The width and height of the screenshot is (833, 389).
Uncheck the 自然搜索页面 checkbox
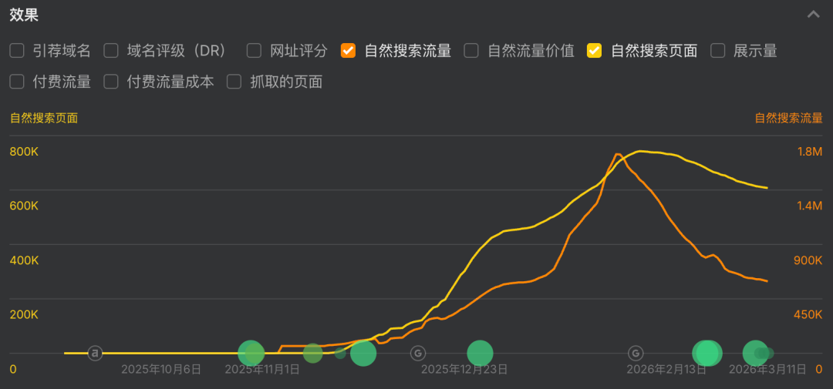(x=595, y=51)
